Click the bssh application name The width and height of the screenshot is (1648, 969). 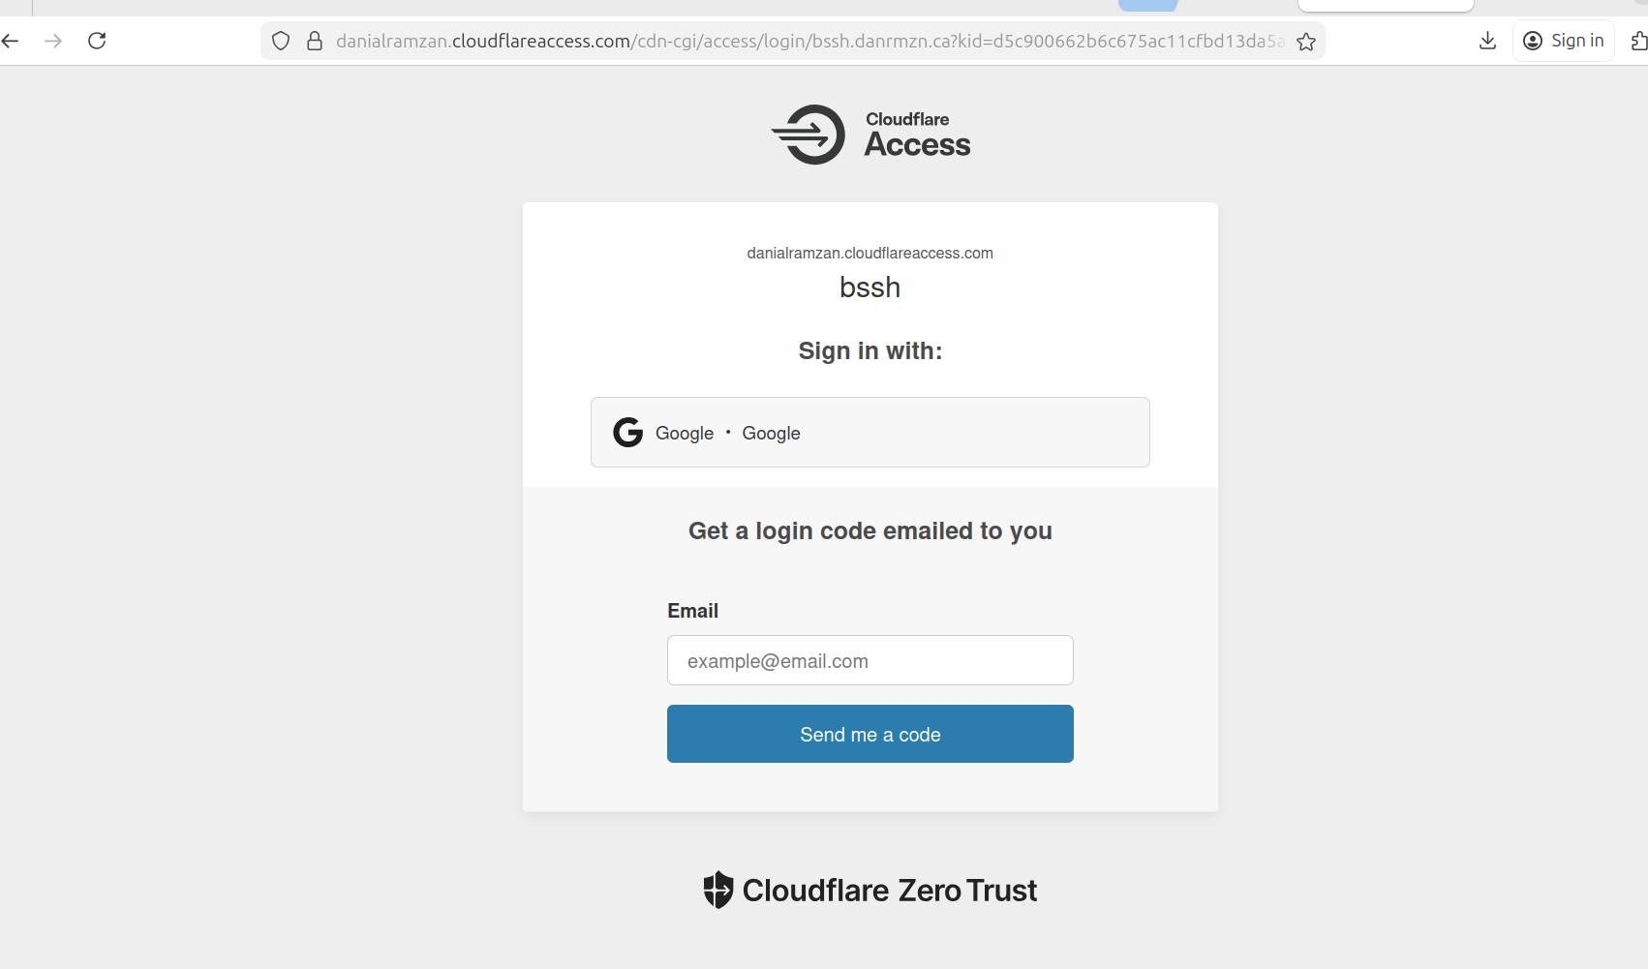(x=870, y=288)
